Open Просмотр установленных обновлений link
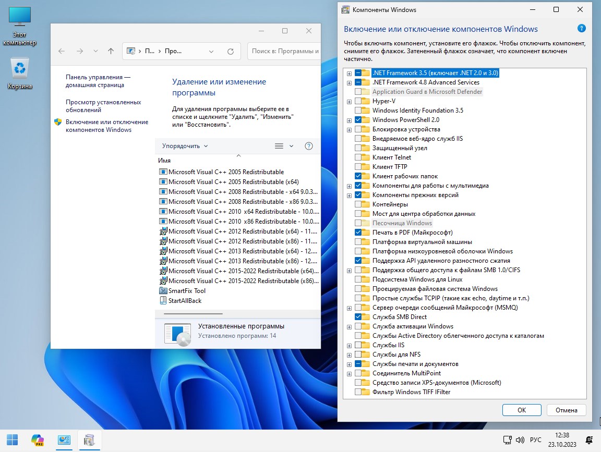The height and width of the screenshot is (452, 601). pos(103,106)
